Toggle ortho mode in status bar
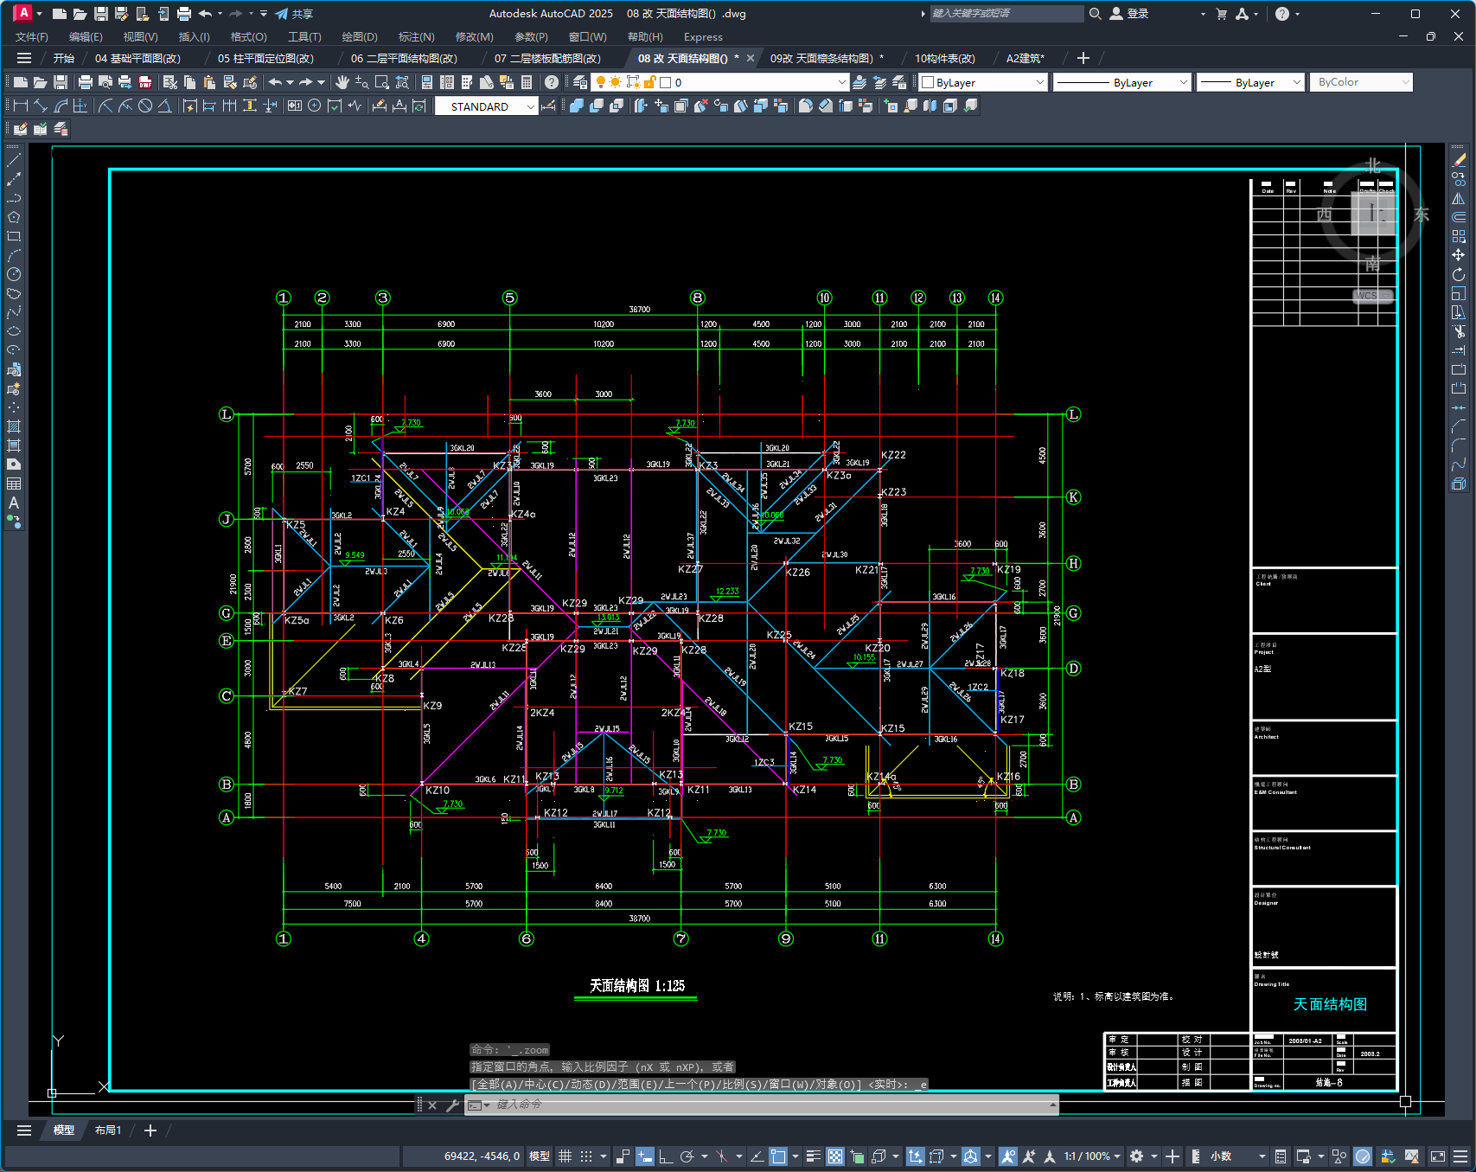Image resolution: width=1476 pixels, height=1172 pixels. [666, 1156]
